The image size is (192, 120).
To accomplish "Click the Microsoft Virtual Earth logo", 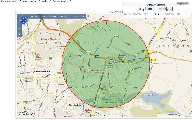I will pos(25,113).
